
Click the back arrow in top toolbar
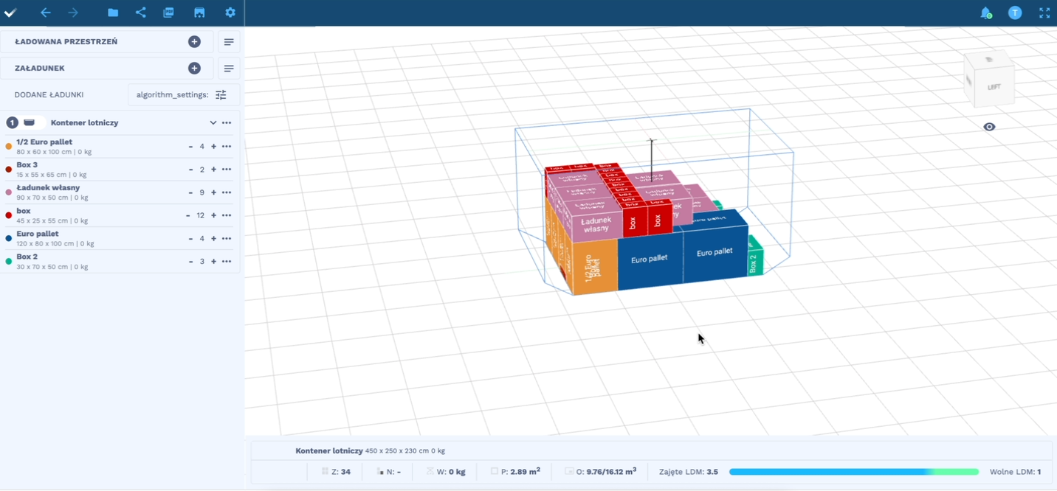[x=46, y=13]
